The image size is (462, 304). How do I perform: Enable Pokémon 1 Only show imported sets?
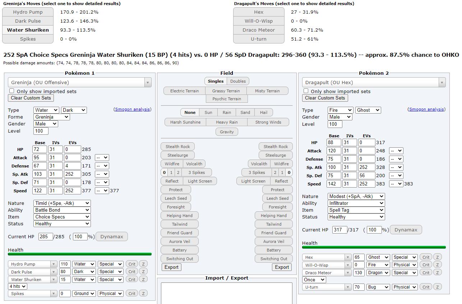(12, 91)
